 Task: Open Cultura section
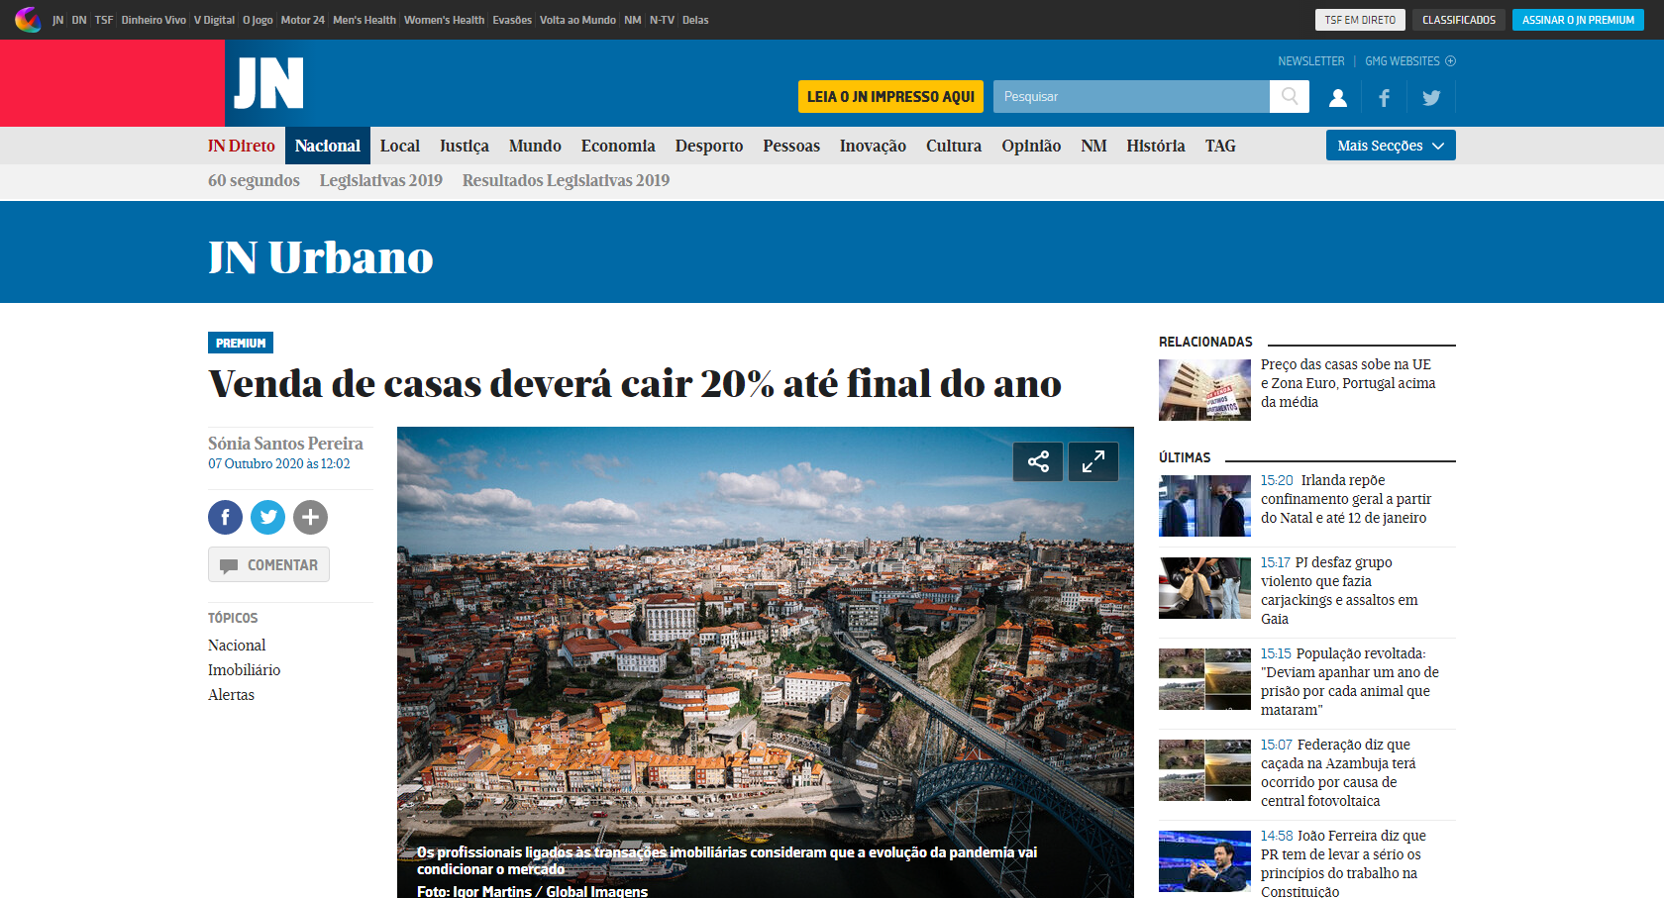(x=954, y=146)
